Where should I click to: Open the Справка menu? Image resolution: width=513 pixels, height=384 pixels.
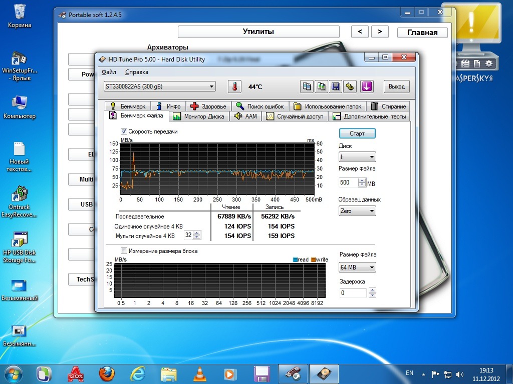[136, 72]
